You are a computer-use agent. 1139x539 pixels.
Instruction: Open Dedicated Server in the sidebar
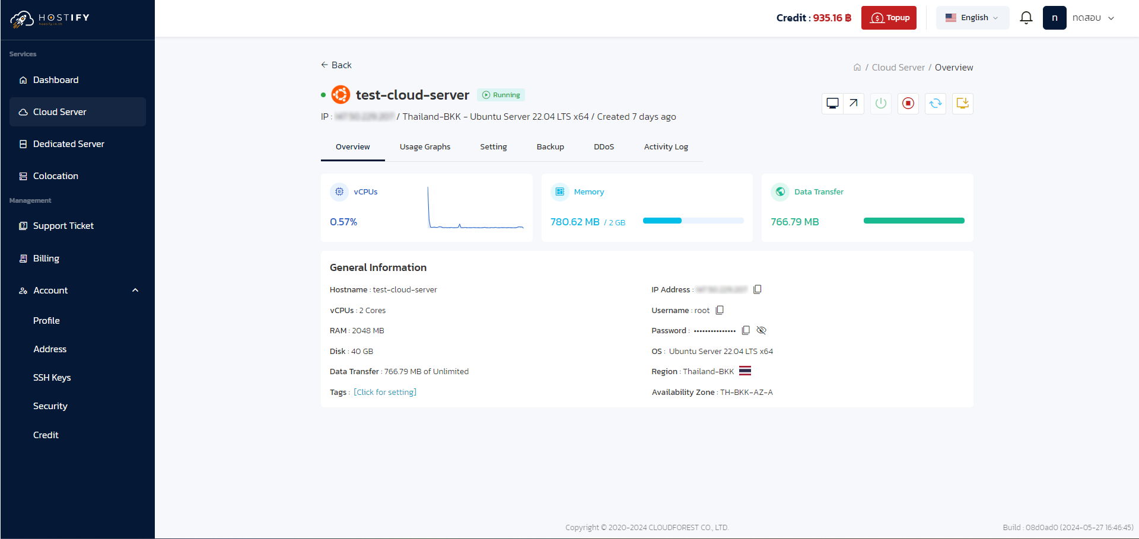point(78,144)
